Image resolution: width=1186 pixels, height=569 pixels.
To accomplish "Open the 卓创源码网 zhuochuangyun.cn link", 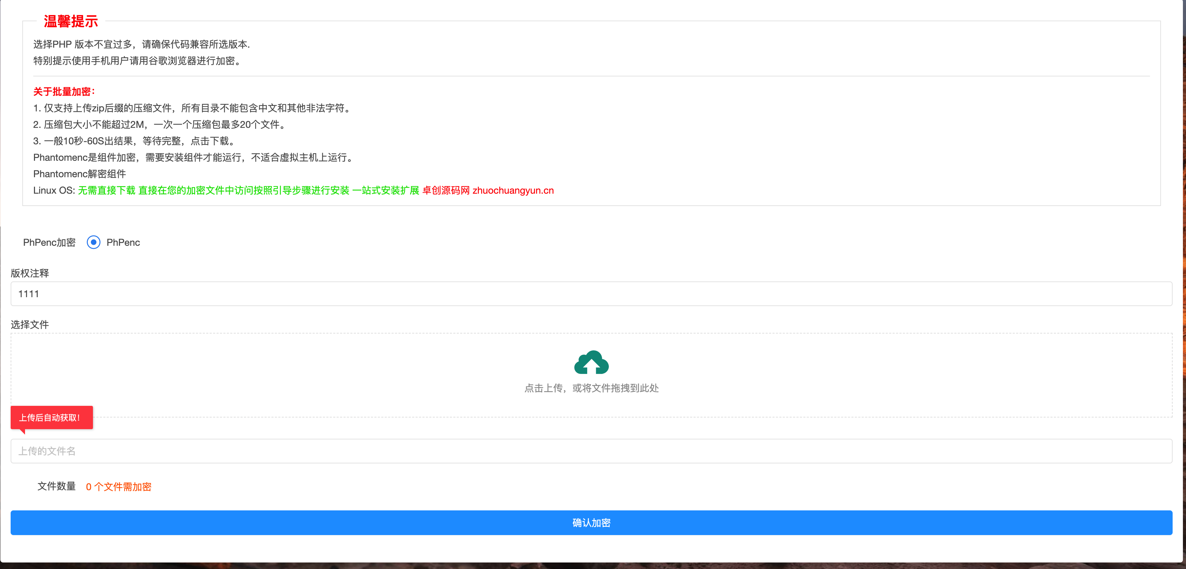I will pyautogui.click(x=488, y=191).
